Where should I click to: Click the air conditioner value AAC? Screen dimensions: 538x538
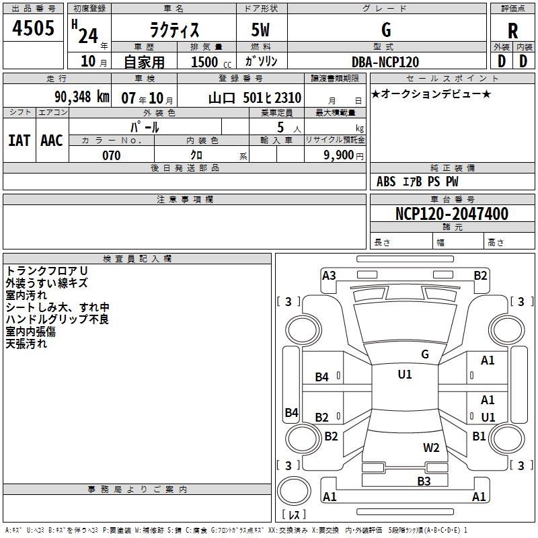(52, 141)
